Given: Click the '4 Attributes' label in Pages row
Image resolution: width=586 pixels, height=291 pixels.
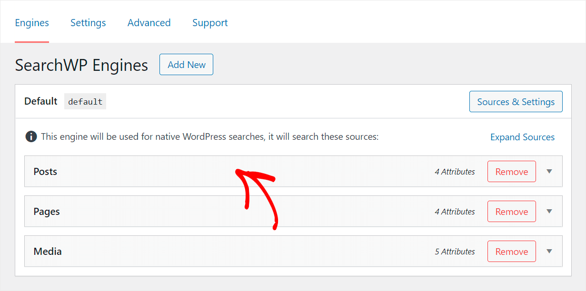Looking at the screenshot, I should click(455, 212).
